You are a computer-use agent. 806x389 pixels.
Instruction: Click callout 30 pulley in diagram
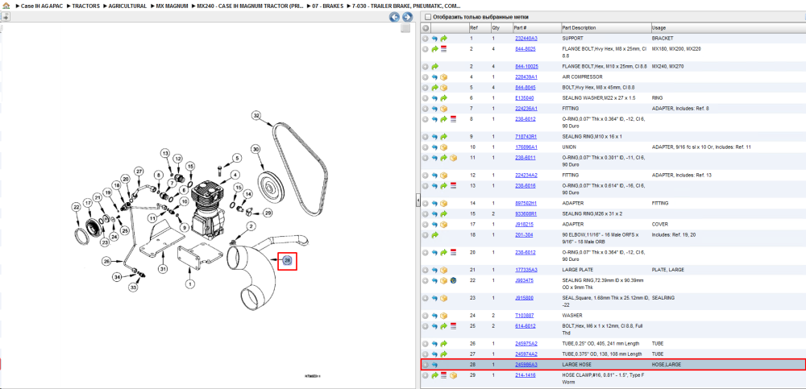(256, 149)
